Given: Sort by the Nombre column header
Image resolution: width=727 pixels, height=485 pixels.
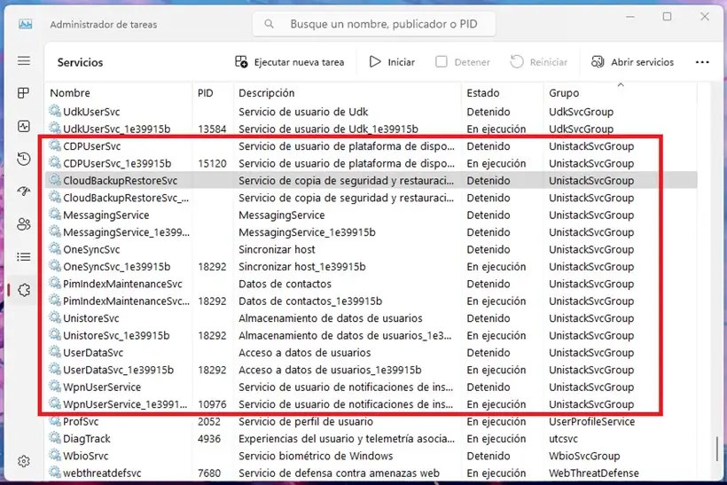Looking at the screenshot, I should [x=70, y=93].
